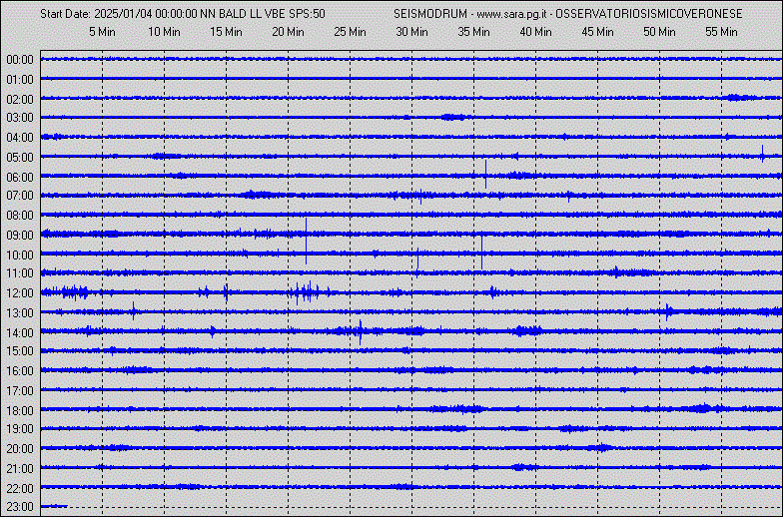Click the 22:00 hour label
783x517 pixels.
20,489
